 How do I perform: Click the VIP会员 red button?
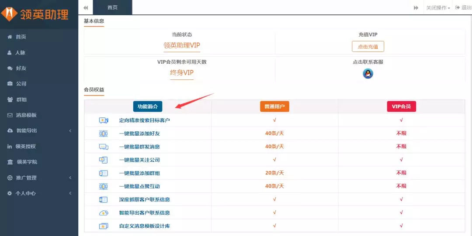coord(401,106)
